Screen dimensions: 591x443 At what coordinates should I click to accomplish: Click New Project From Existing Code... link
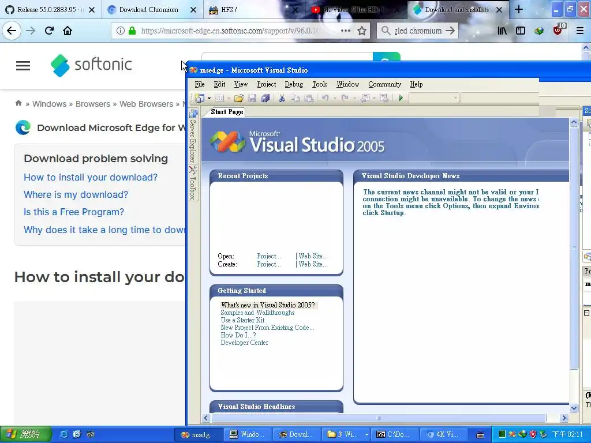(x=267, y=328)
